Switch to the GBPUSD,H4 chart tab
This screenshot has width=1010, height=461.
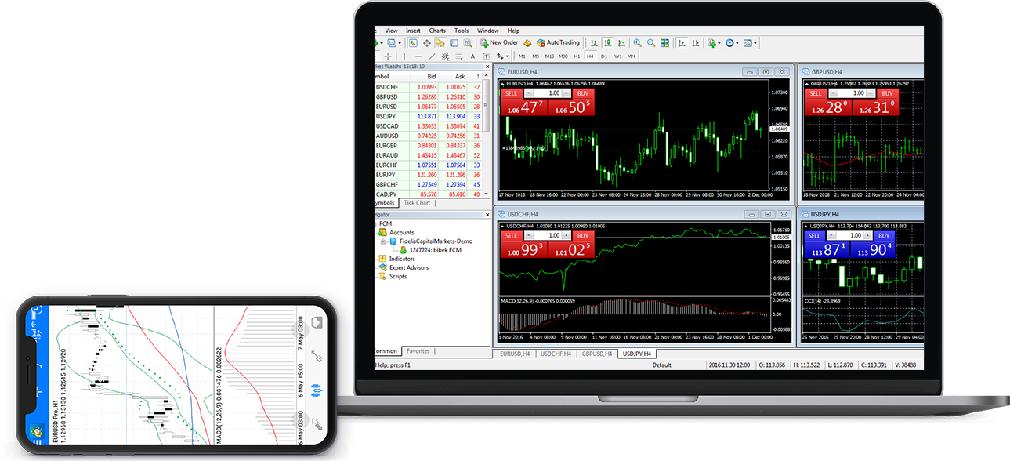[x=596, y=354]
